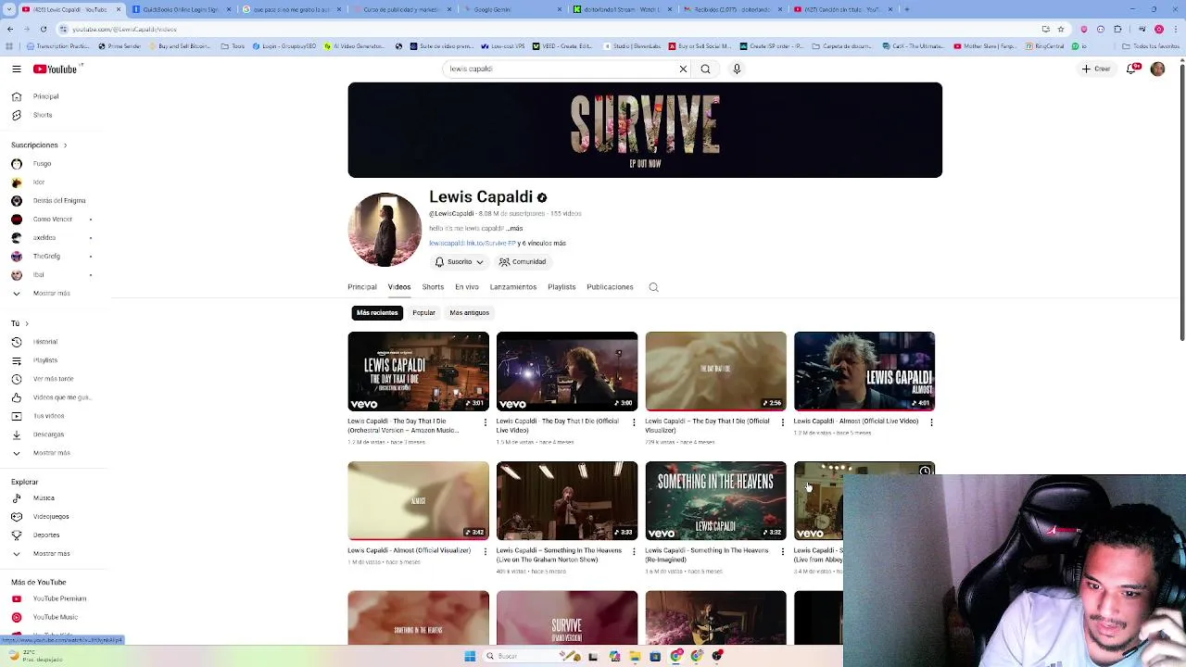Click the Comunidad button
This screenshot has width=1186, height=667.
click(523, 262)
